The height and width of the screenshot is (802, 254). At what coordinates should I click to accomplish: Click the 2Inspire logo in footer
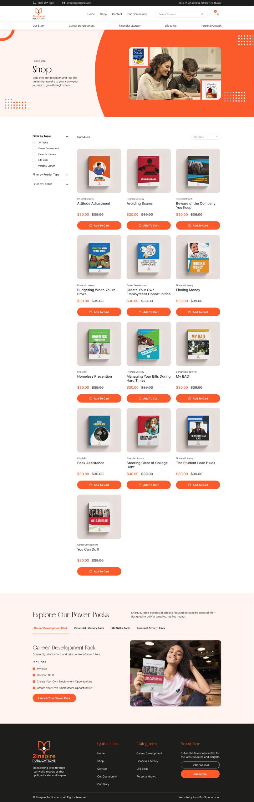(44, 752)
